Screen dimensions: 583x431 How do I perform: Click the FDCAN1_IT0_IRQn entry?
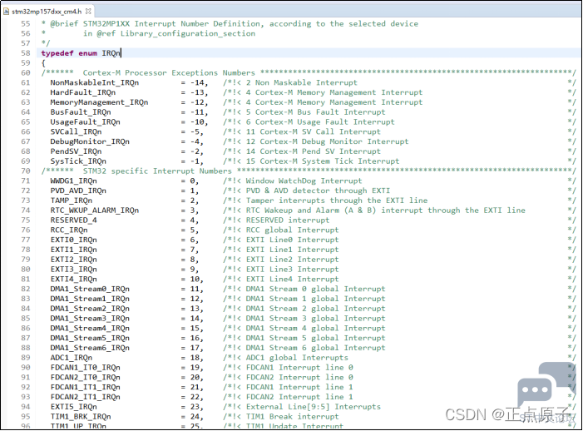pos(84,367)
